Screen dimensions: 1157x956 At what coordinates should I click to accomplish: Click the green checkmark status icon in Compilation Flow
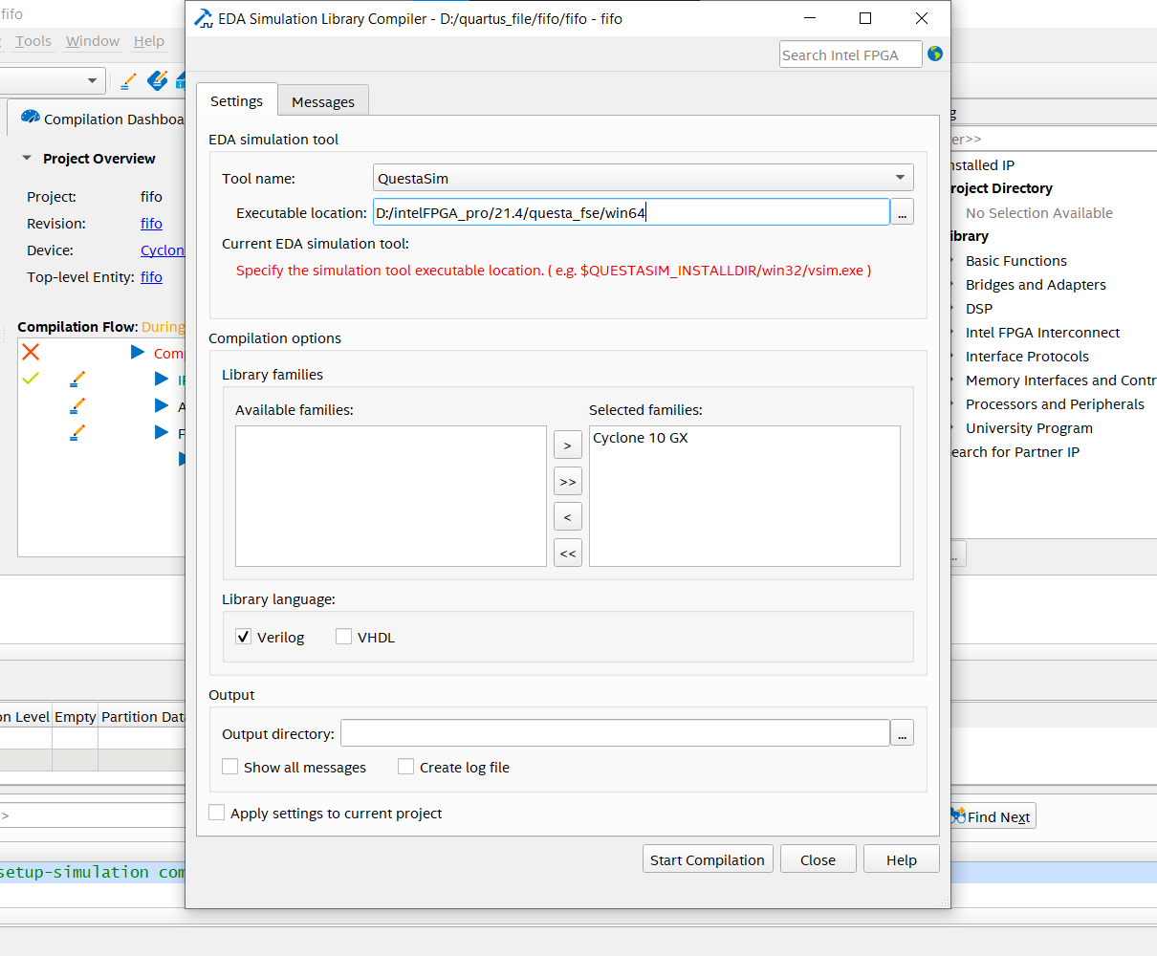click(x=30, y=379)
